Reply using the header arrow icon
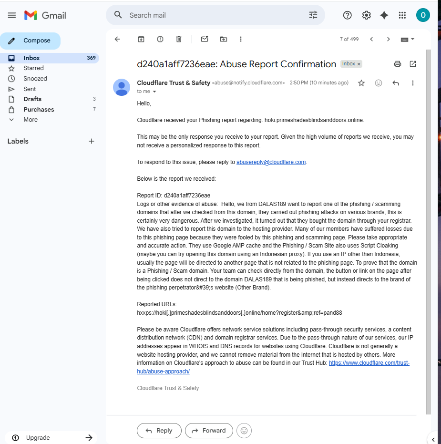This screenshot has height=444, width=441. pyautogui.click(x=396, y=83)
